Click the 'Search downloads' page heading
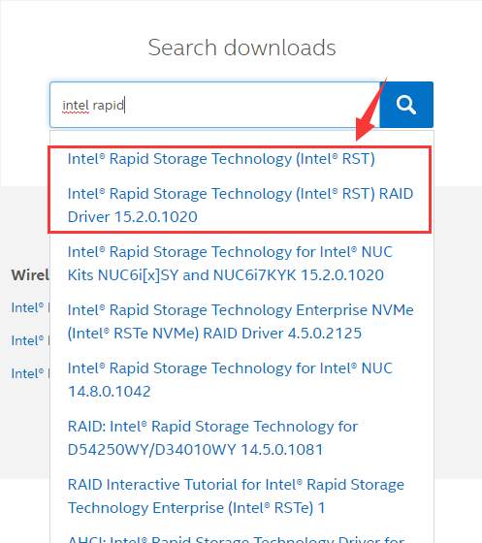 coord(241,48)
